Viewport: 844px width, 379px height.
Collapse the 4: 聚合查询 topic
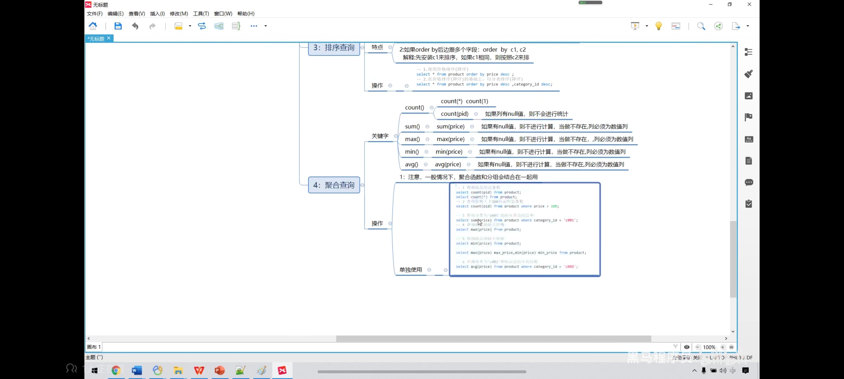362,185
